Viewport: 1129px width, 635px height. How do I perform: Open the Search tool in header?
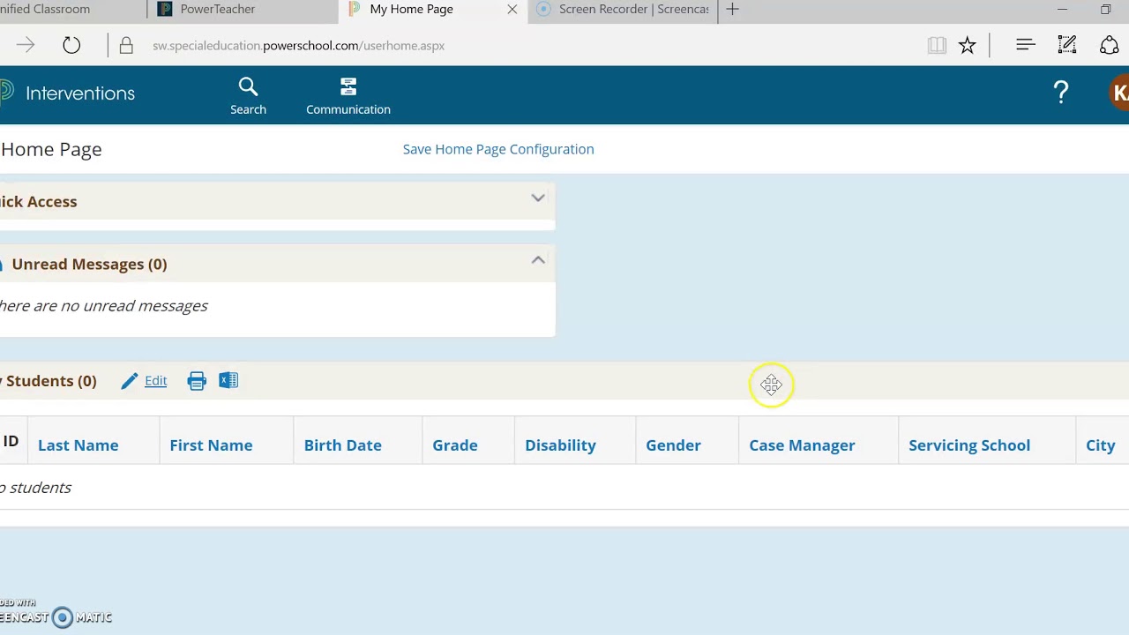coord(248,96)
